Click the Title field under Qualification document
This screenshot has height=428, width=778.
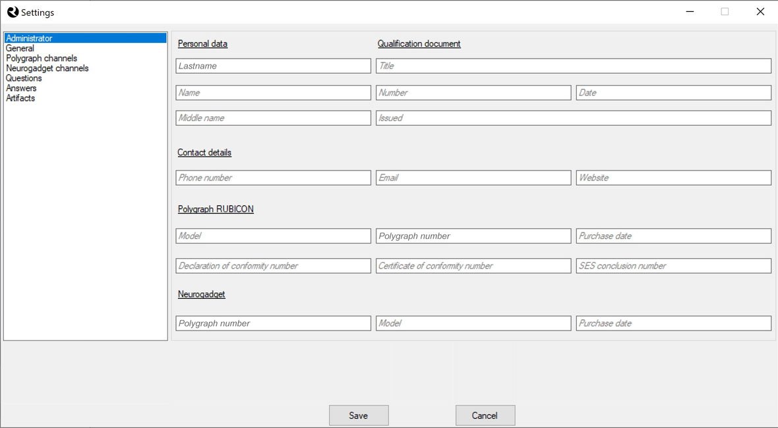point(573,65)
